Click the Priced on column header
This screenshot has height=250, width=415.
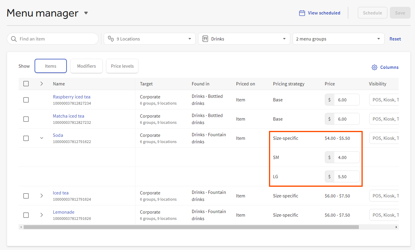click(245, 84)
